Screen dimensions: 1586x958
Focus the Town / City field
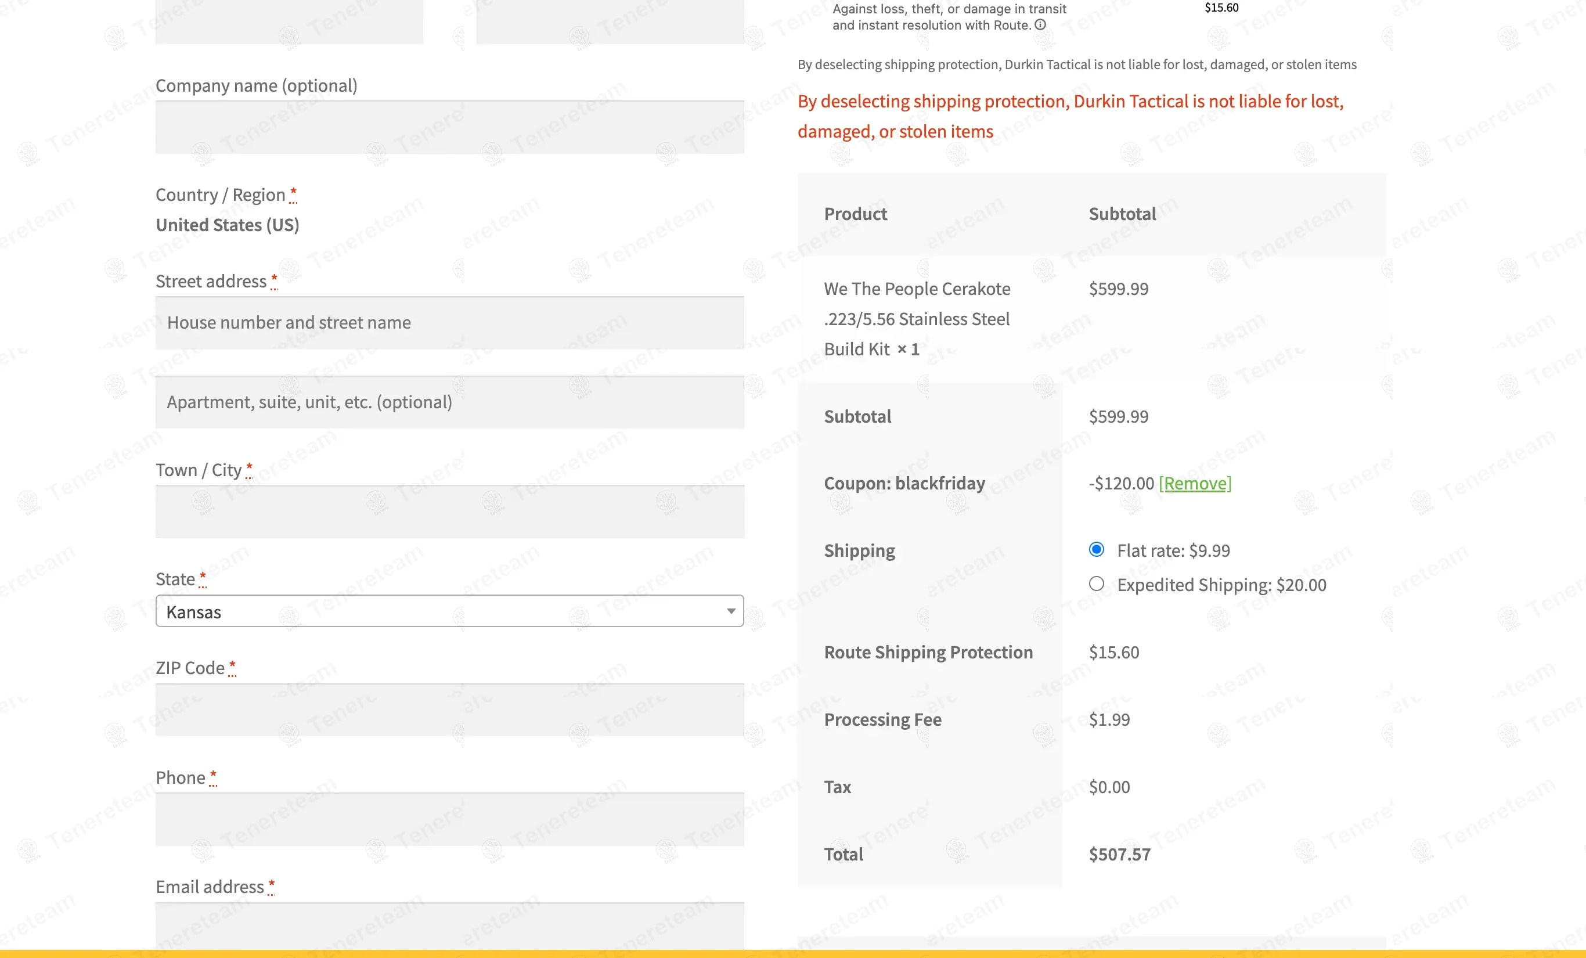(x=449, y=512)
